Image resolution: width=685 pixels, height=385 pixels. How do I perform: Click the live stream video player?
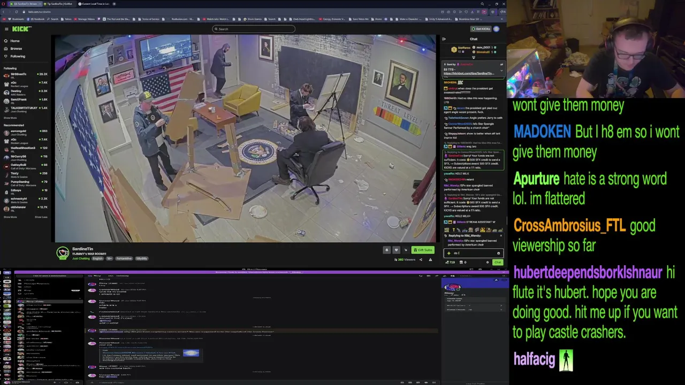245,138
